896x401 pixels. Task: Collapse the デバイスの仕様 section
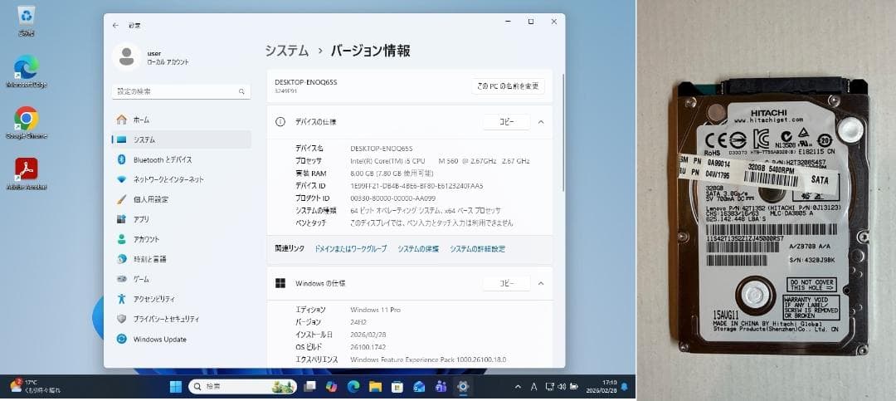point(541,122)
